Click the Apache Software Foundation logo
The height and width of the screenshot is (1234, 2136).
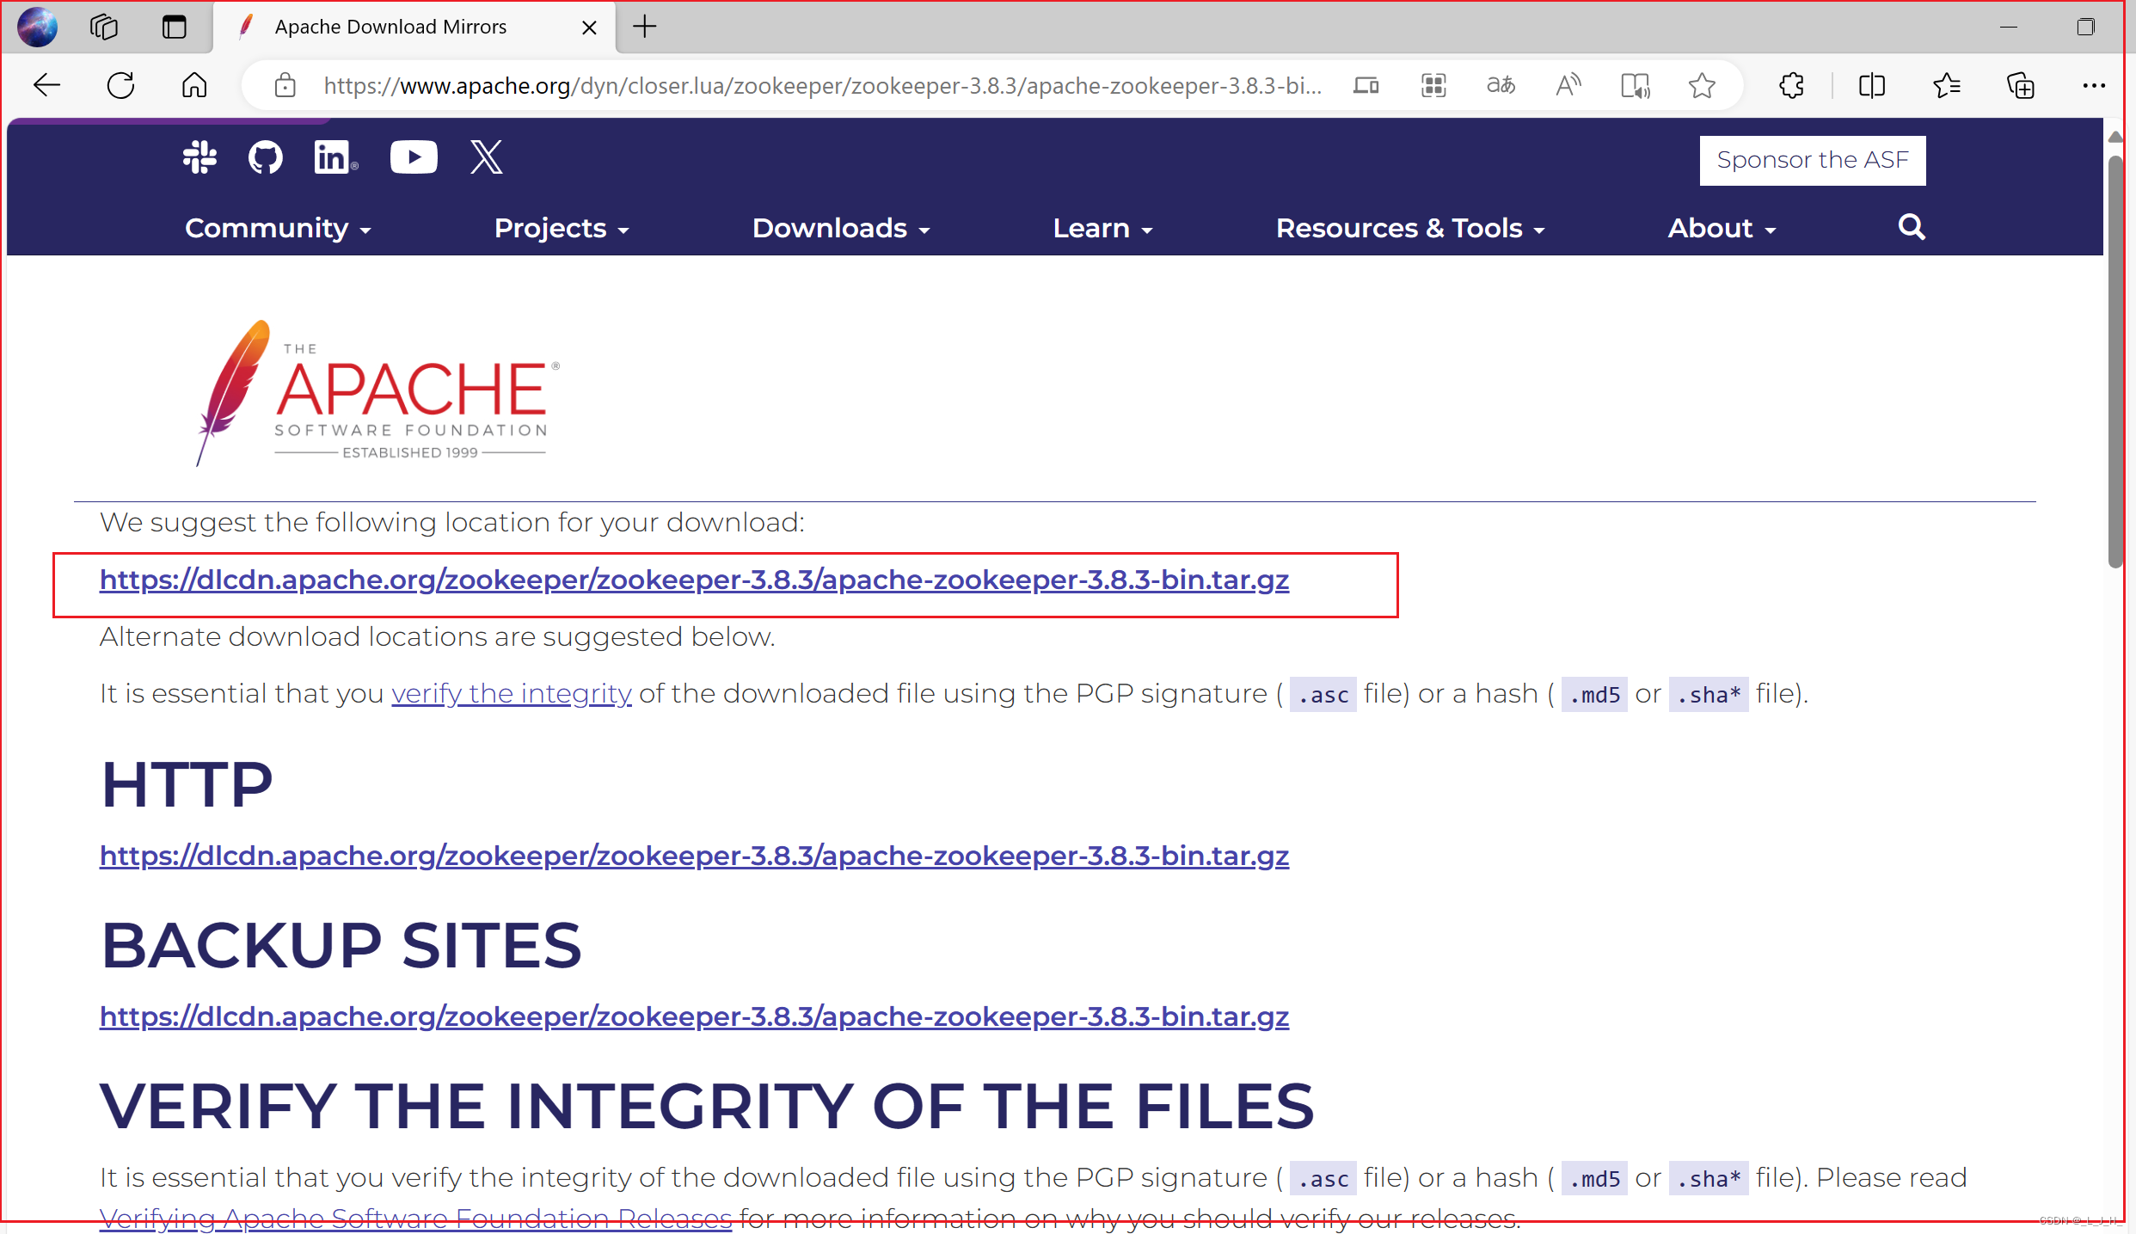coord(377,392)
